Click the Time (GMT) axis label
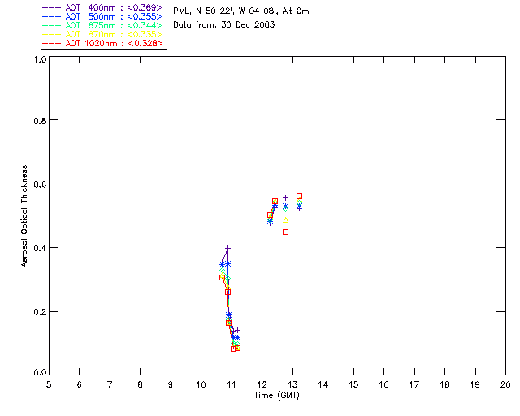The width and height of the screenshot is (520, 416). 277,396
